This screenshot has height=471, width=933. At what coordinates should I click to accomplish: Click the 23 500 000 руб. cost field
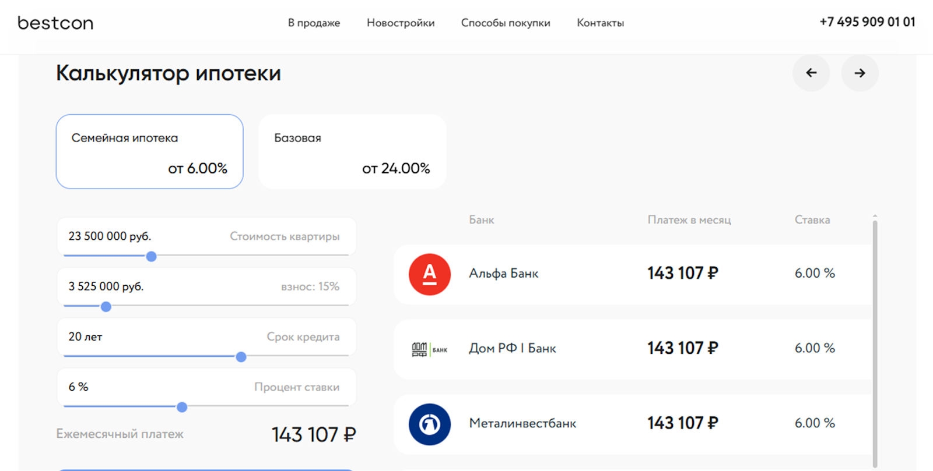pos(110,236)
